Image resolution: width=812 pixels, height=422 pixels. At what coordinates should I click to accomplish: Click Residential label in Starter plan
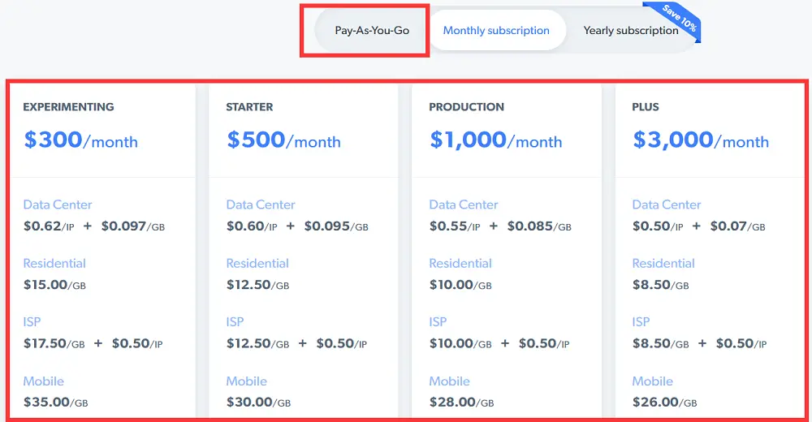tap(257, 263)
